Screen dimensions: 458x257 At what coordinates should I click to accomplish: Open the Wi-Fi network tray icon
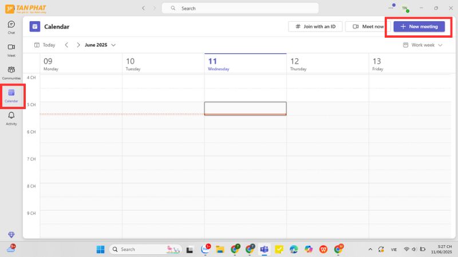tap(406, 249)
